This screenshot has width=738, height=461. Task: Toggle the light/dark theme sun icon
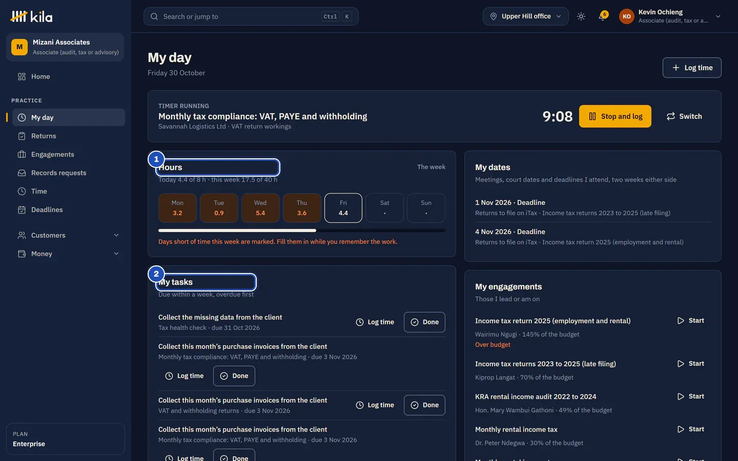581,16
